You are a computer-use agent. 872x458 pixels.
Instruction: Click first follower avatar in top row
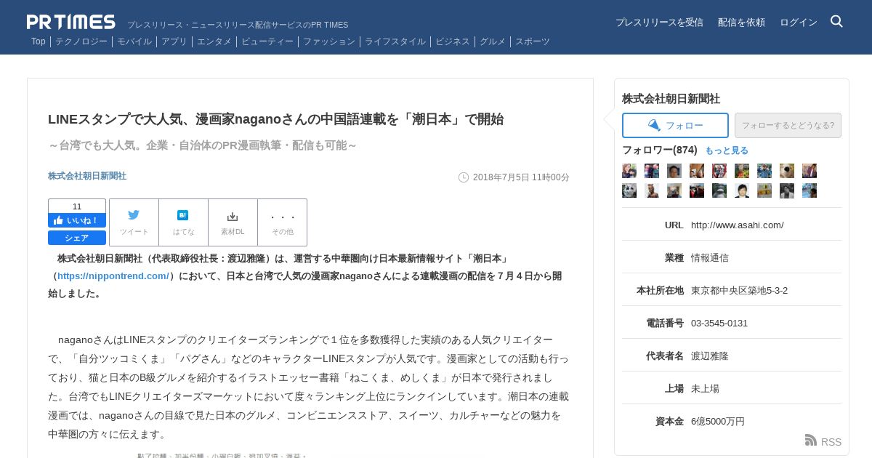point(629,171)
